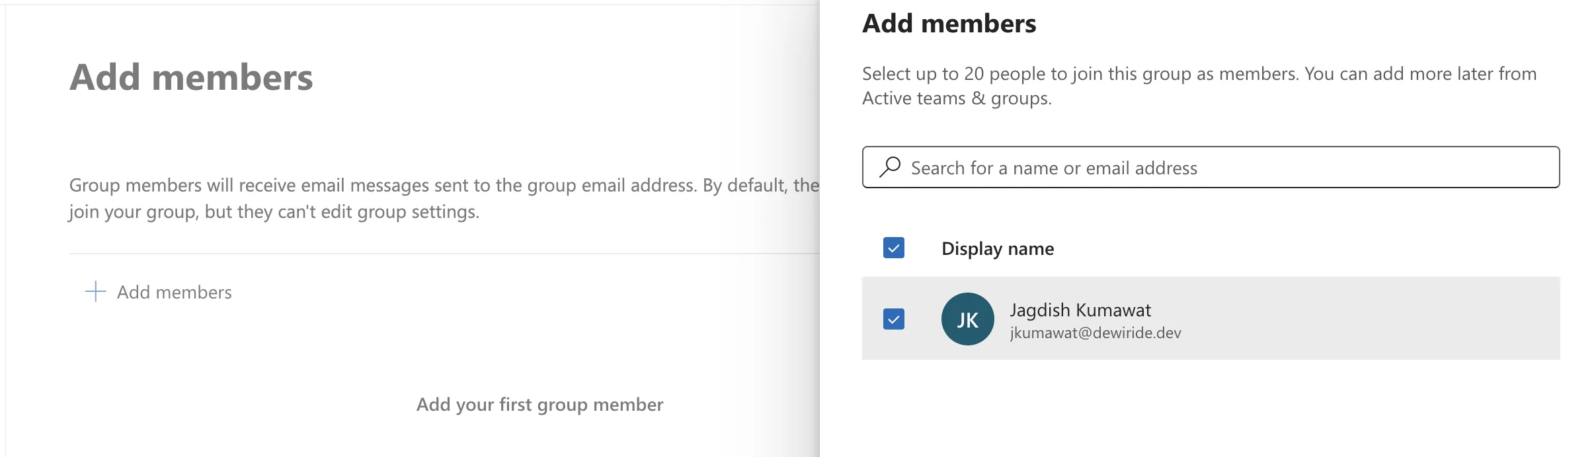The width and height of the screenshot is (1596, 457).
Task: Click the email jkumawat@dewiride.dev
Action: pyautogui.click(x=1096, y=333)
